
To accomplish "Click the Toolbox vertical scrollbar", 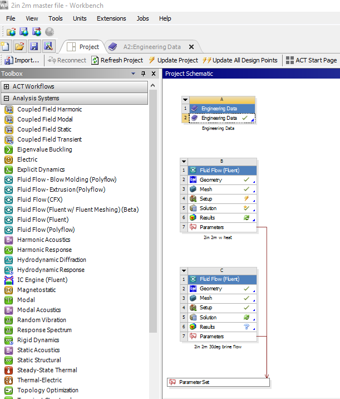I will pyautogui.click(x=153, y=223).
